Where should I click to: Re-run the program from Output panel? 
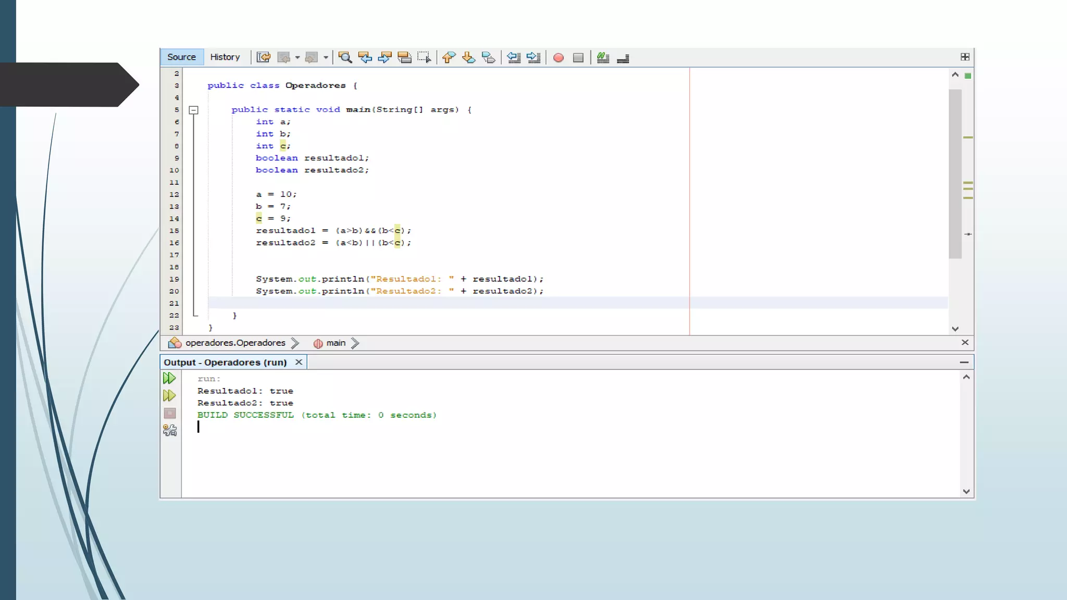click(169, 378)
